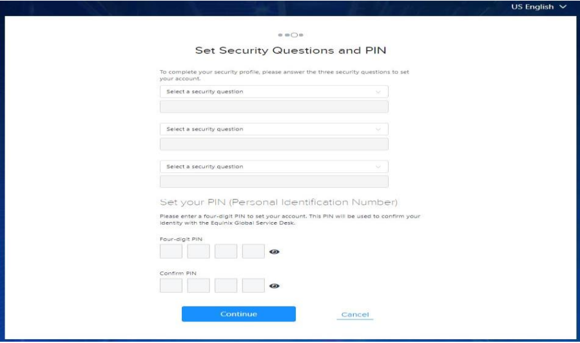Click the Continue button
Viewport: 580px width, 343px height.
coord(238,314)
